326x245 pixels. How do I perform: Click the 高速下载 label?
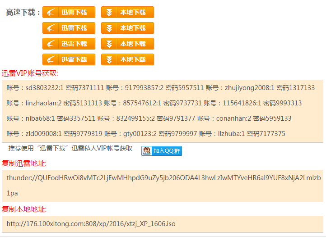click(23, 13)
